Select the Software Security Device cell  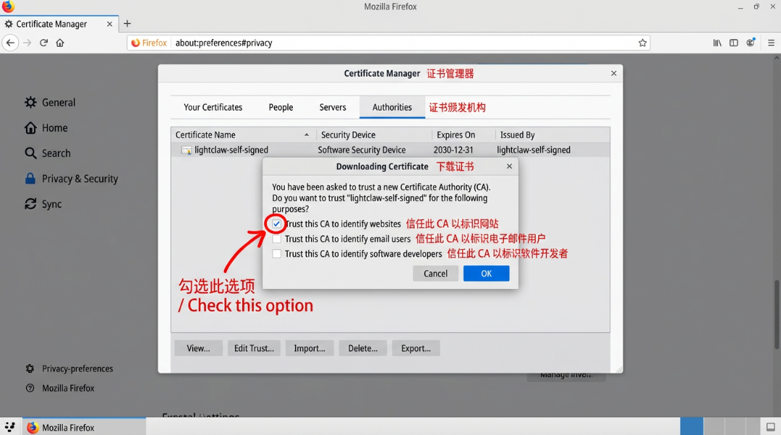[362, 150]
